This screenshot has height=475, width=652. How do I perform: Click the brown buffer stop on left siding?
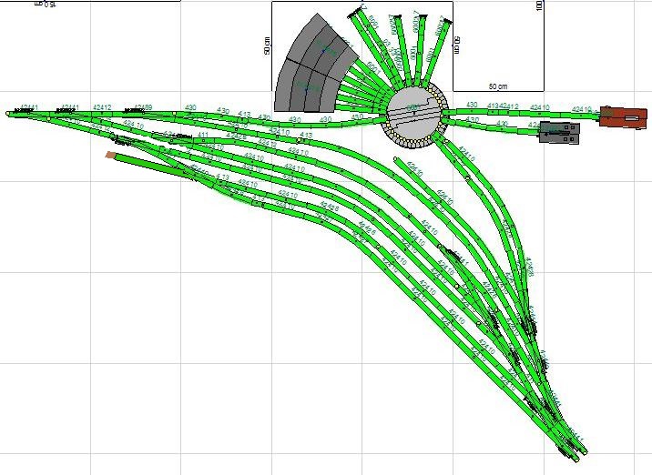click(x=110, y=155)
